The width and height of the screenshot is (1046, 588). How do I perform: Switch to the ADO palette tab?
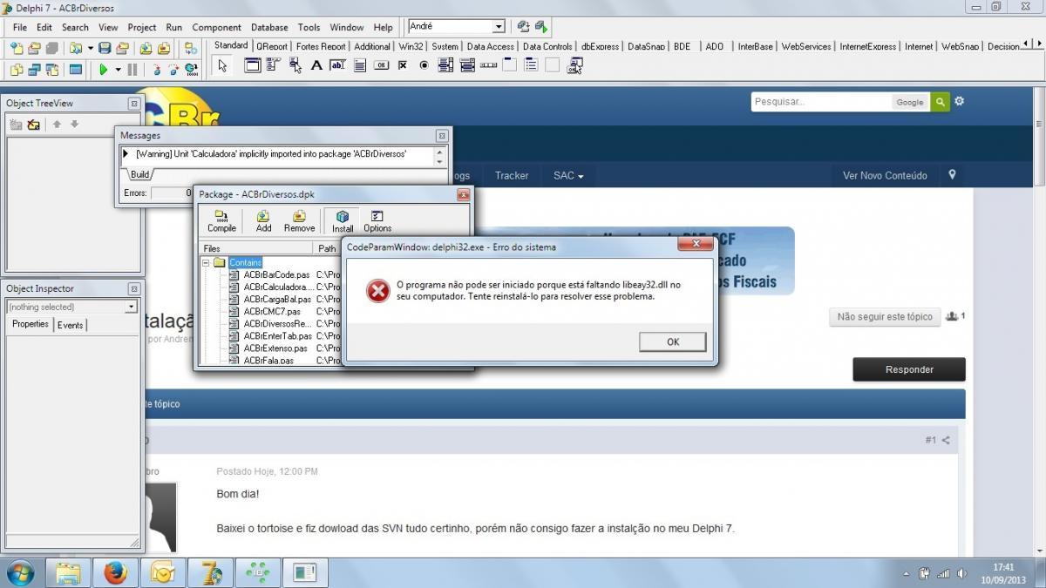pyautogui.click(x=715, y=46)
